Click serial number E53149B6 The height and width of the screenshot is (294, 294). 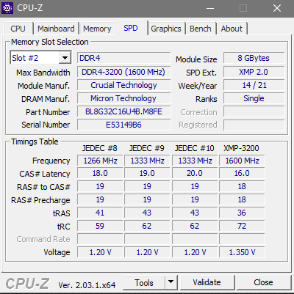(123, 125)
